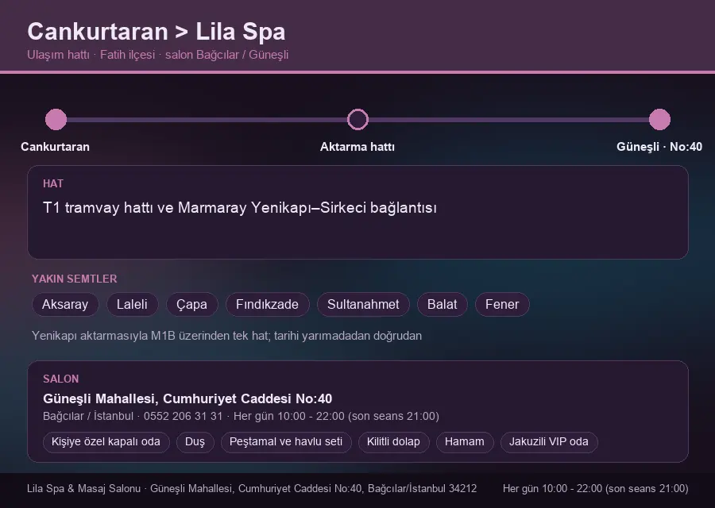Open the Çapa neighborhood chip
Screen dimensions: 715x508
[192, 304]
